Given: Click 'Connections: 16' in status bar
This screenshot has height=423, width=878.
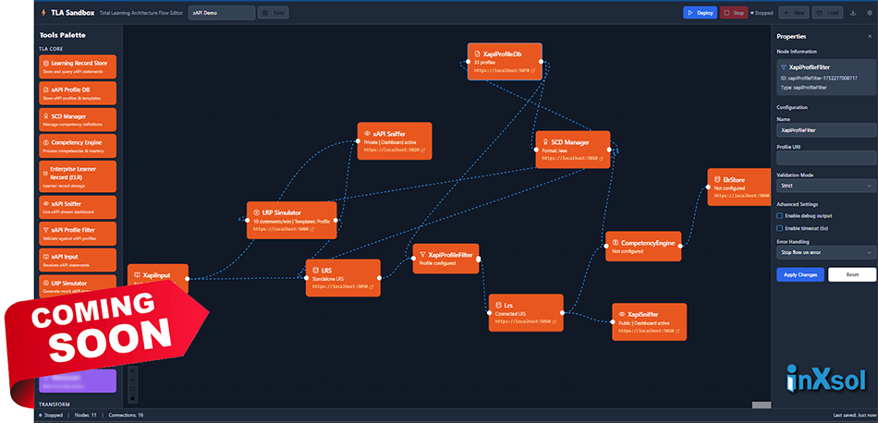Looking at the screenshot, I should tap(125, 416).
